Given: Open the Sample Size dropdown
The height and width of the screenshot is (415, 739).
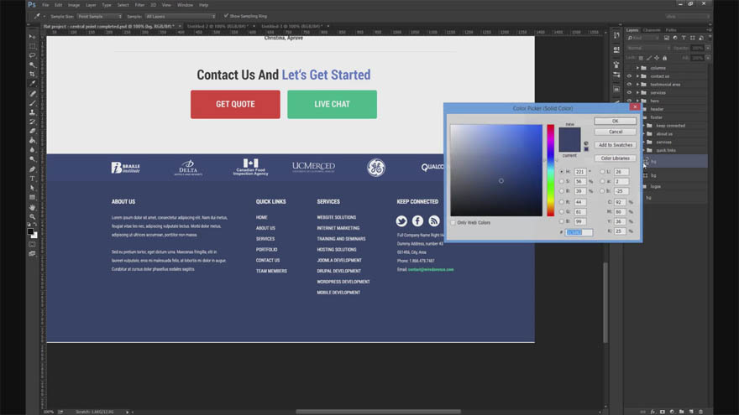Looking at the screenshot, I should (99, 17).
